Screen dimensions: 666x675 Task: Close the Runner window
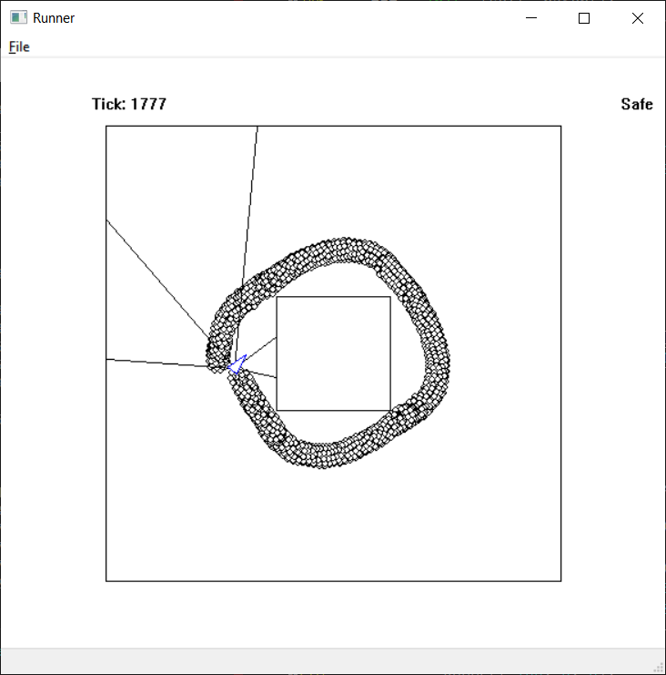[638, 18]
